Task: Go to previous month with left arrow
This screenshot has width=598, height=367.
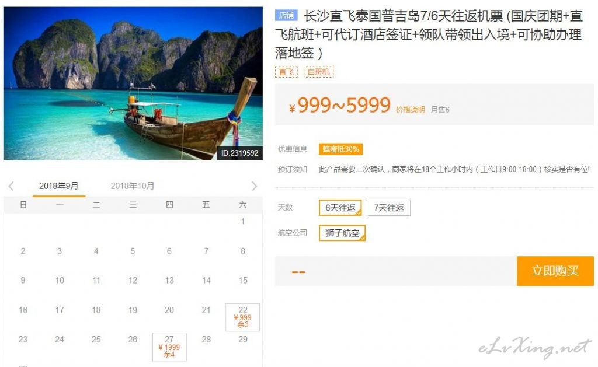Action: click(x=11, y=186)
